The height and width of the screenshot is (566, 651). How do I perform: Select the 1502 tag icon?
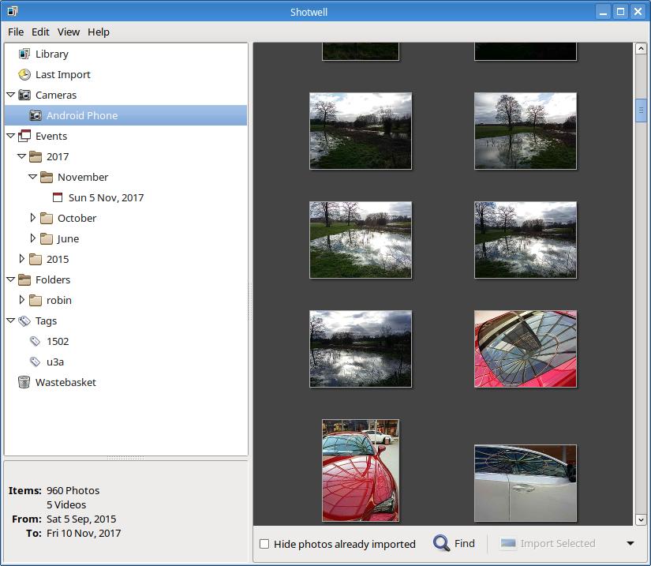(x=36, y=341)
